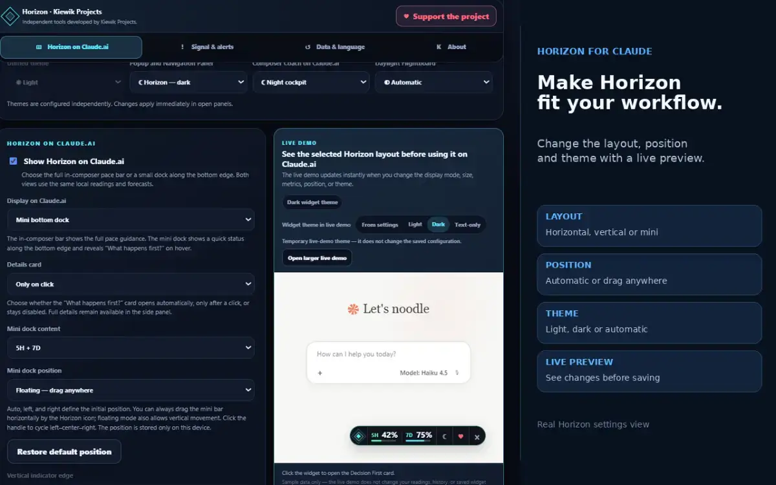Click the THEME feature card
Viewport: 776px width, 485px height.
(649, 322)
